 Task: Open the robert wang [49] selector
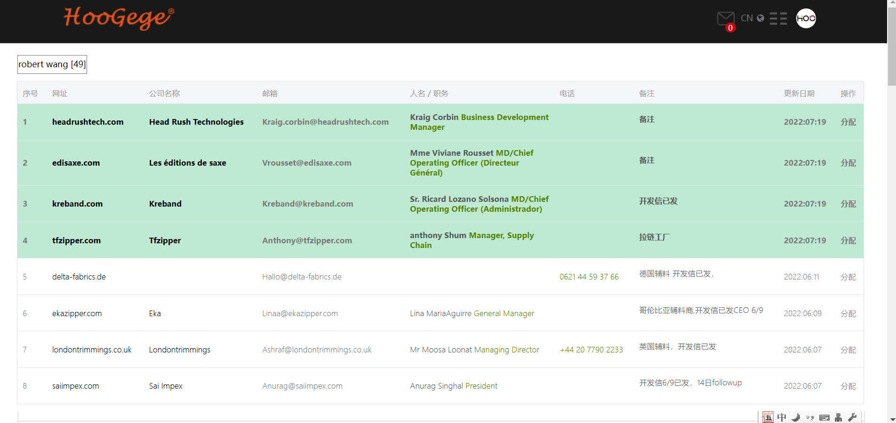tap(52, 64)
